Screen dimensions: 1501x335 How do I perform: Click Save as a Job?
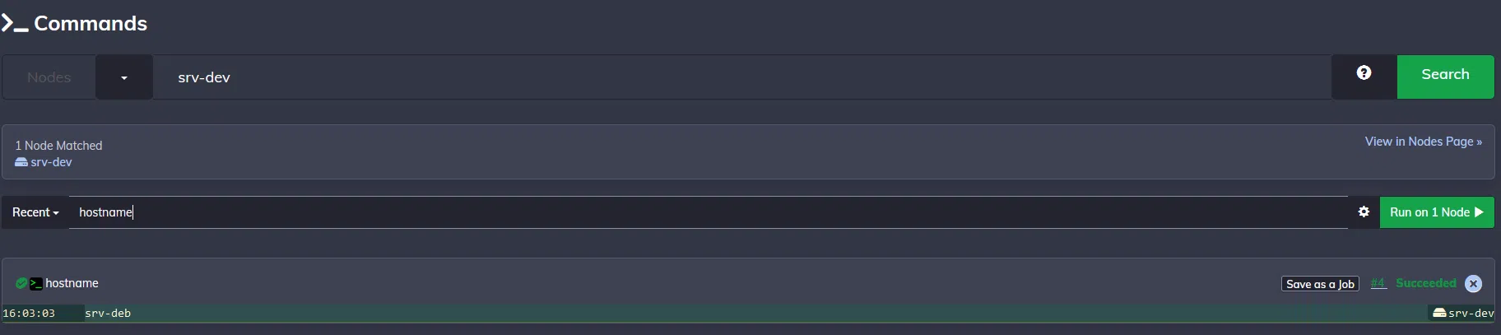point(1320,284)
